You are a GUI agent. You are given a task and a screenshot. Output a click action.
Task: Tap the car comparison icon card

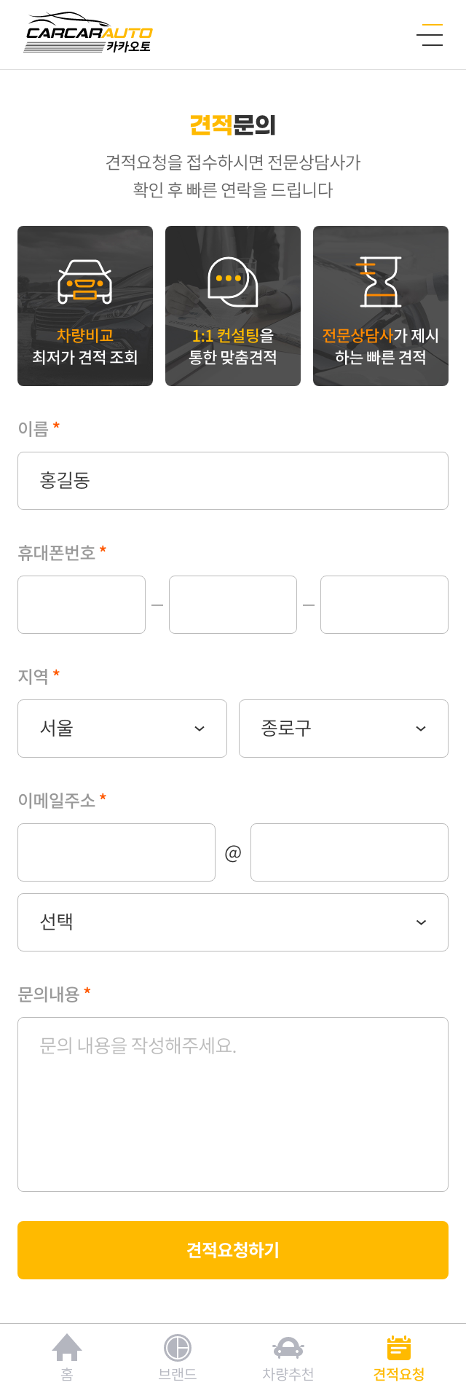click(x=85, y=306)
